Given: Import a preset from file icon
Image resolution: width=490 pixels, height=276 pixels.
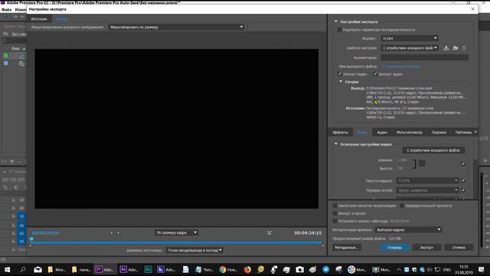Looking at the screenshot, I should tap(456, 48).
